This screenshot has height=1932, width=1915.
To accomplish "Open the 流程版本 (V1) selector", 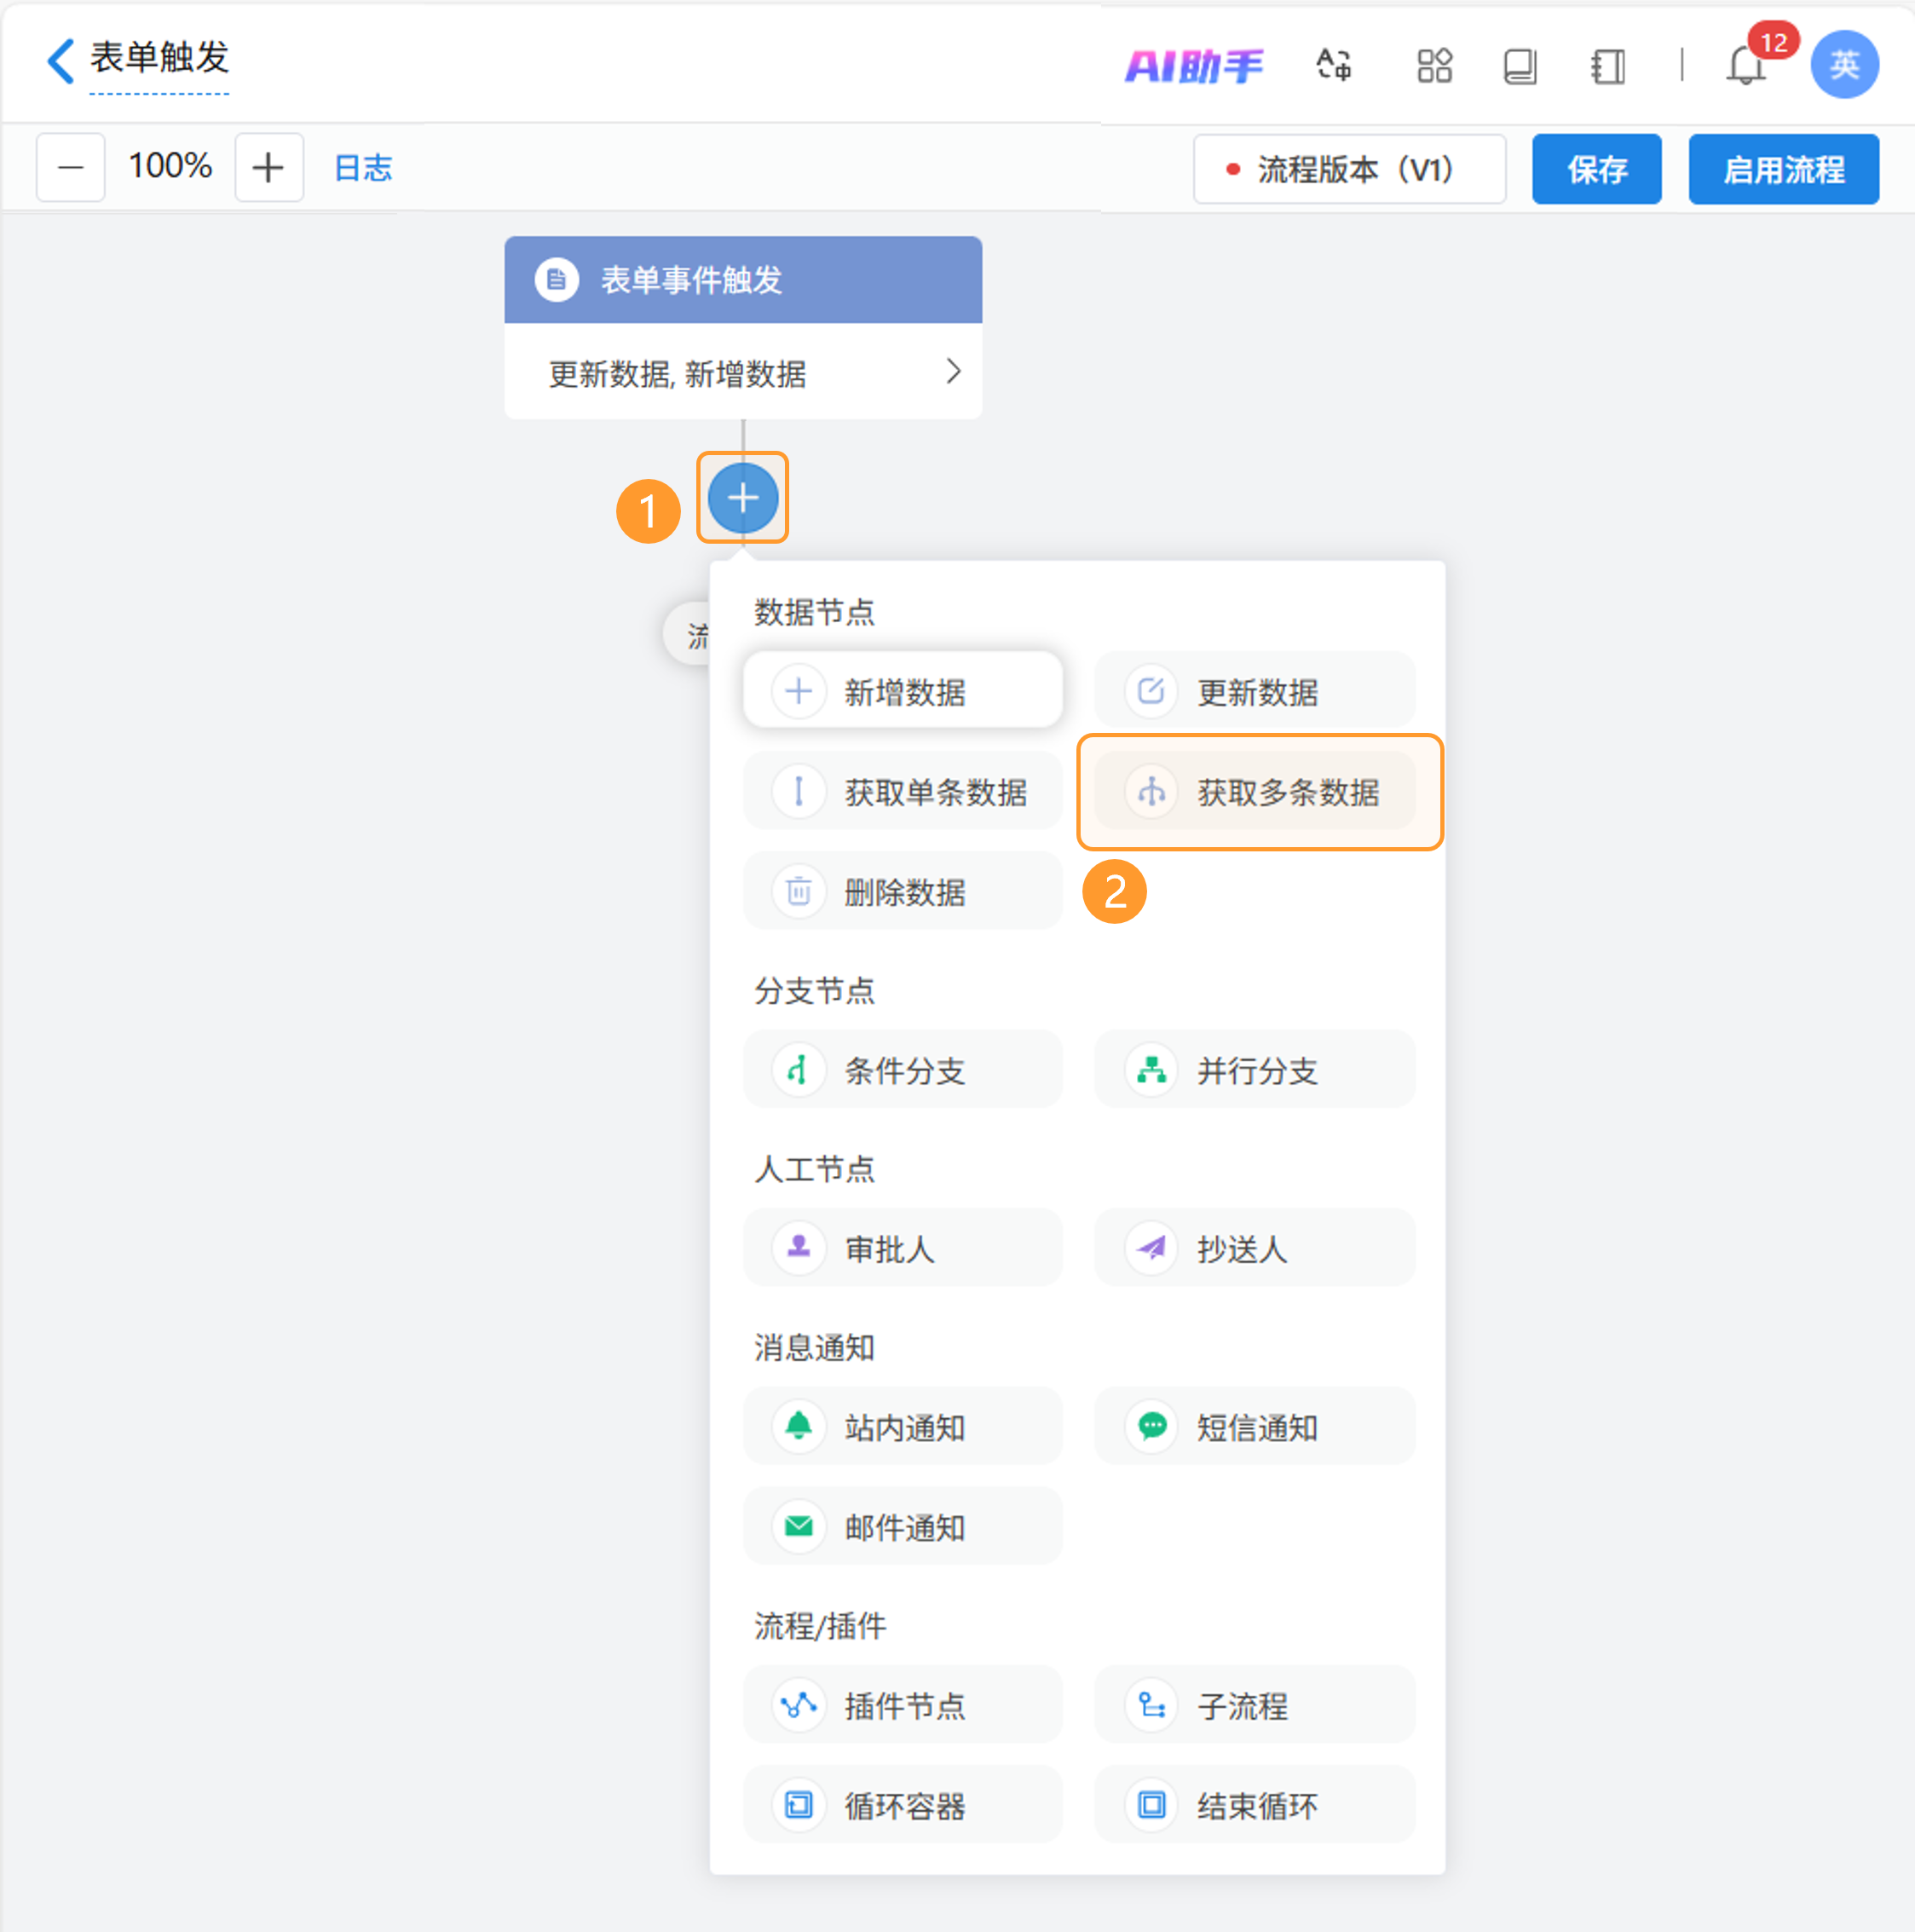I will click(1349, 169).
